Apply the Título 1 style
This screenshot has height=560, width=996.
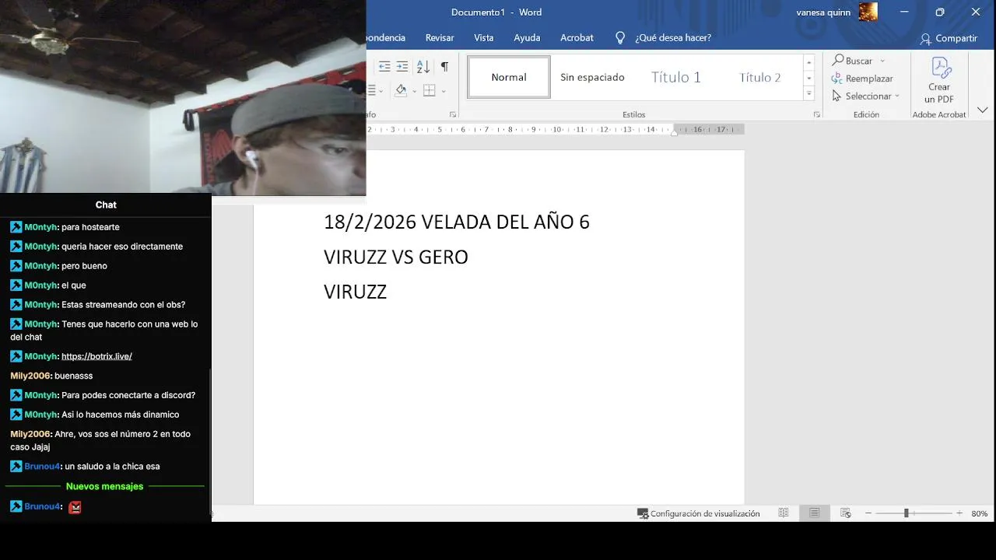pos(676,77)
